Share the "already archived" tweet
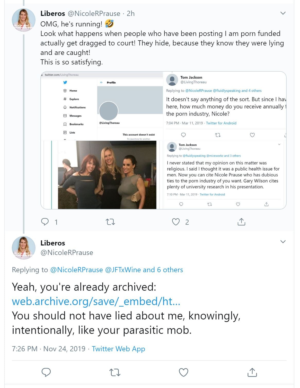This screenshot has width=300, height=388. [252, 372]
